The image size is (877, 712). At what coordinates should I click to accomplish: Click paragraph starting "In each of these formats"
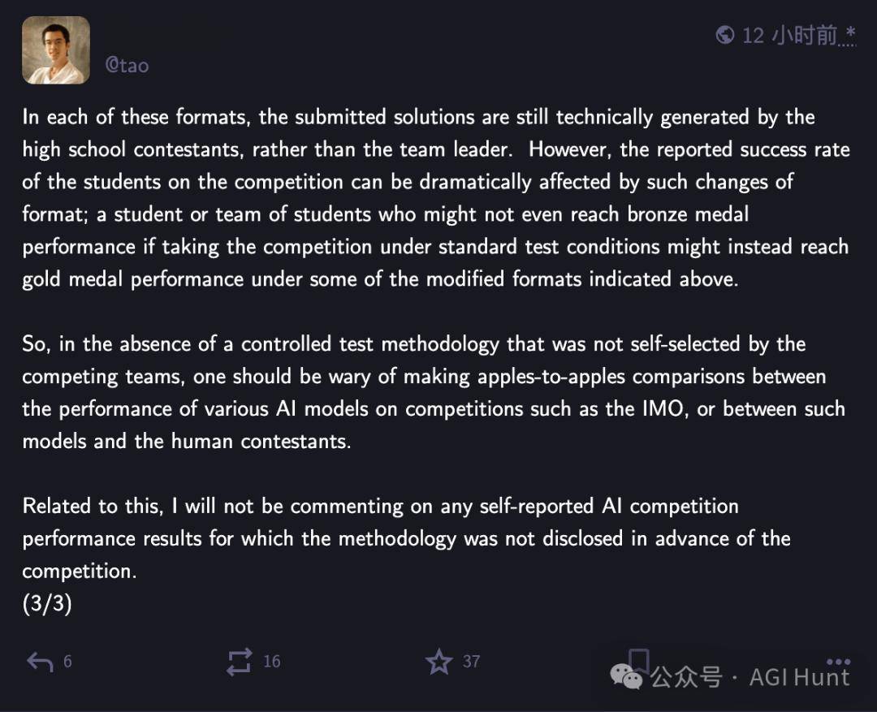point(436,198)
